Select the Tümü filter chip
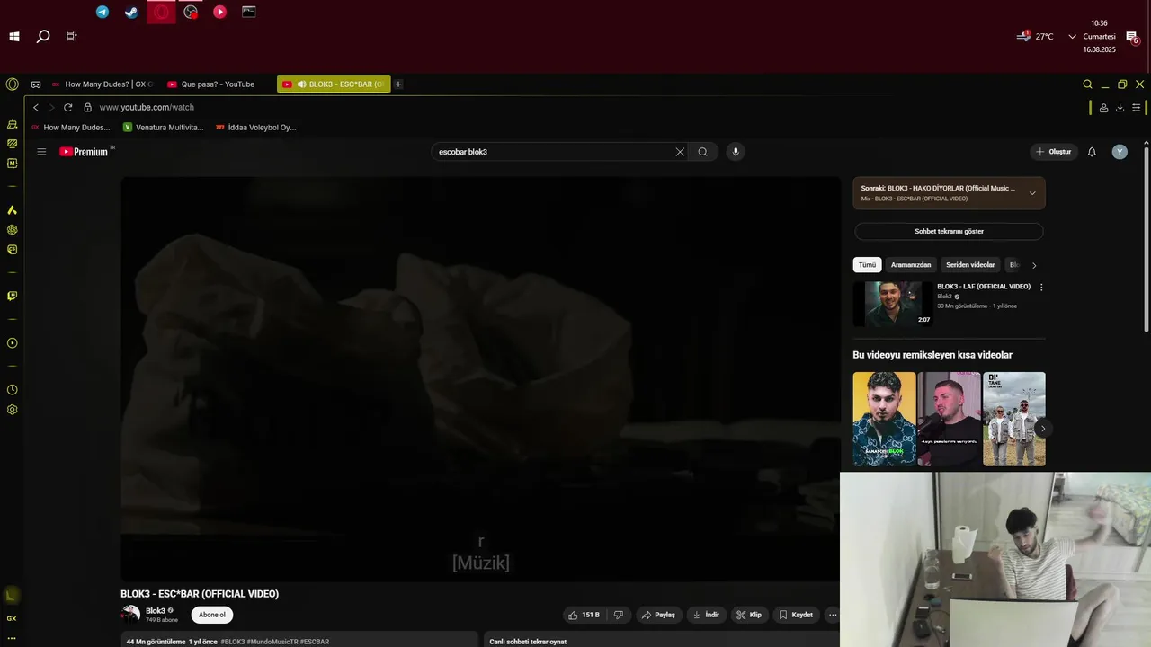 (867, 265)
